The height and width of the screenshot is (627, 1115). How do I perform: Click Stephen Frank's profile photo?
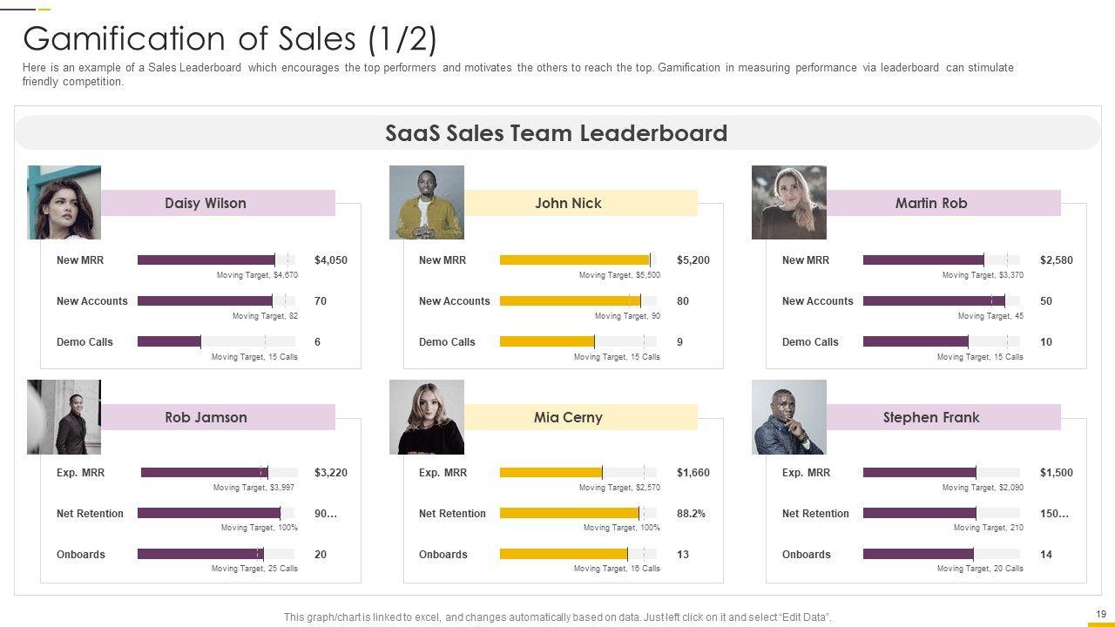click(788, 416)
